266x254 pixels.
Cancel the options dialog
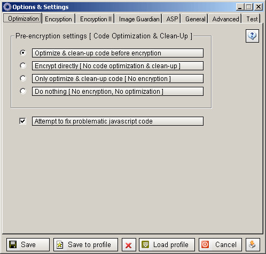(x=220, y=245)
